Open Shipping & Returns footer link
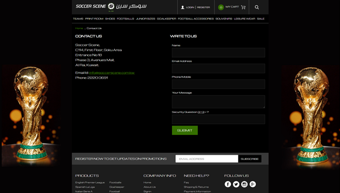340x193 pixels. (x=196, y=187)
